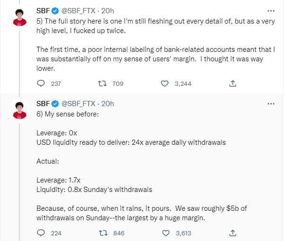The height and width of the screenshot is (241, 285).
Task: Like the first tweet with 3,244 likes
Action: (165, 83)
